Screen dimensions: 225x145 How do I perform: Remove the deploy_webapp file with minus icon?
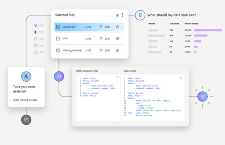[x=118, y=51]
